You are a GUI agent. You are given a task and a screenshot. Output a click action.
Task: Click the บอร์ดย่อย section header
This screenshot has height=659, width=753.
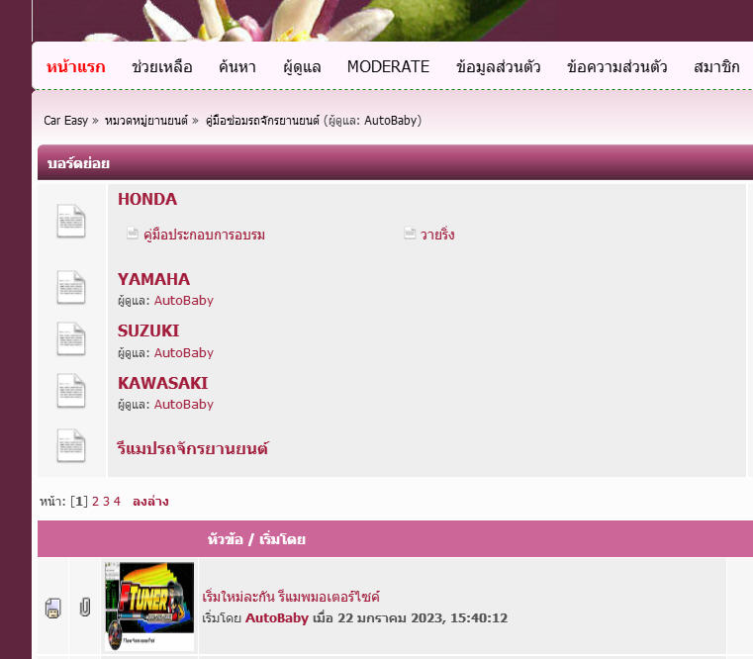point(78,163)
